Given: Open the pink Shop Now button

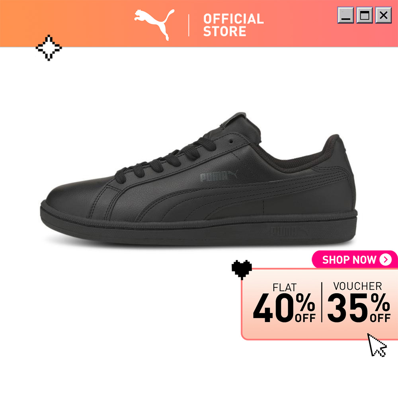Looking at the screenshot, I should (x=355, y=259).
